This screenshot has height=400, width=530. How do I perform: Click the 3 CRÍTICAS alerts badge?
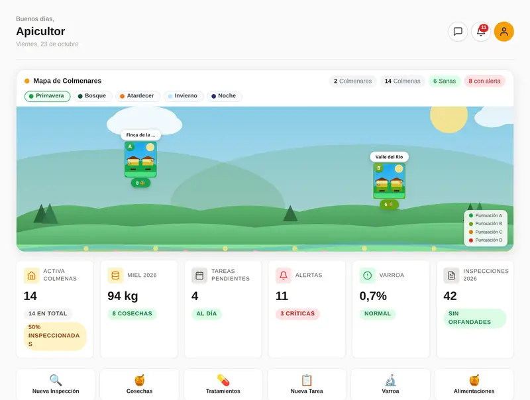click(297, 313)
